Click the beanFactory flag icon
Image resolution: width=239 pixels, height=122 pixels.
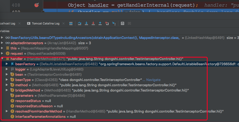coord(12,64)
